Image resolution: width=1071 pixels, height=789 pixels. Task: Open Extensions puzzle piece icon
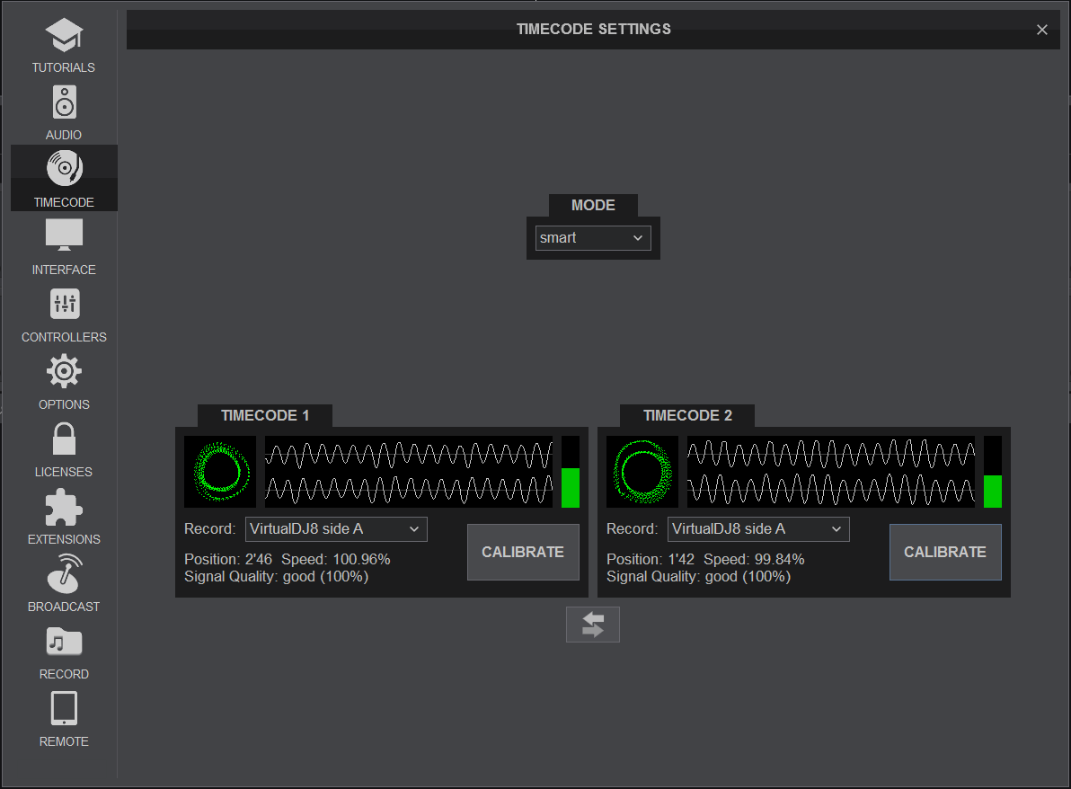pyautogui.click(x=64, y=507)
